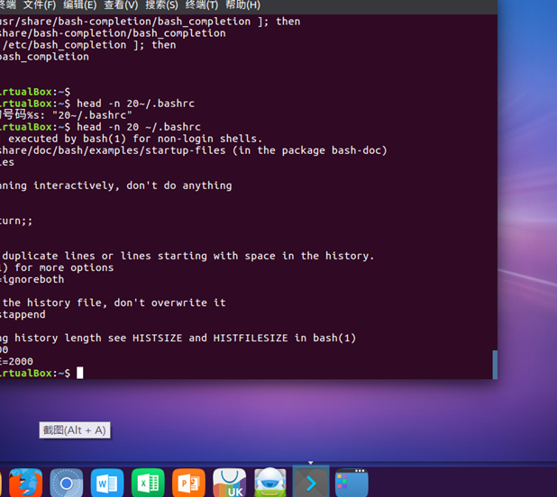Open the 搜索(S) menu
Screen dimensions: 557x497
click(x=161, y=5)
